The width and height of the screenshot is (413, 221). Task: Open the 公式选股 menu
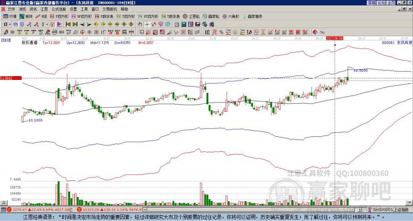[x=58, y=9]
